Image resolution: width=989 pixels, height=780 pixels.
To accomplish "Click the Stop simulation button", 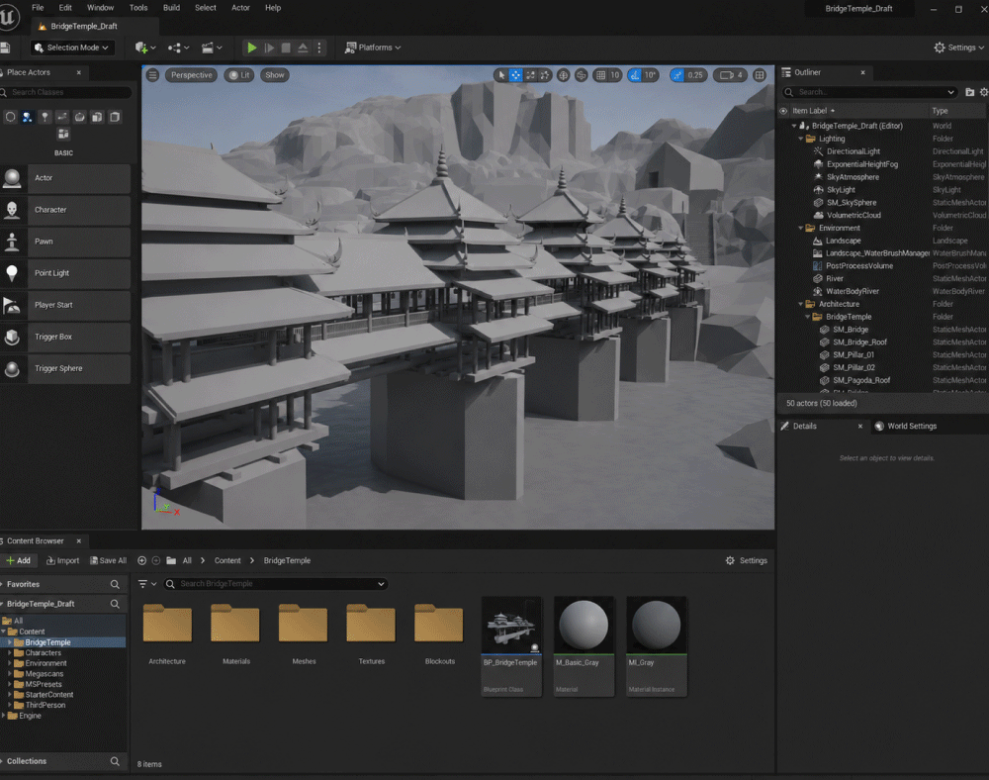I will [x=286, y=48].
